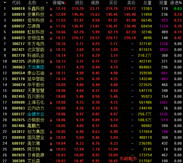Click the K marker on 乐鑫科技 row
Screen dimensions: 183x163
tap(51, 9)
